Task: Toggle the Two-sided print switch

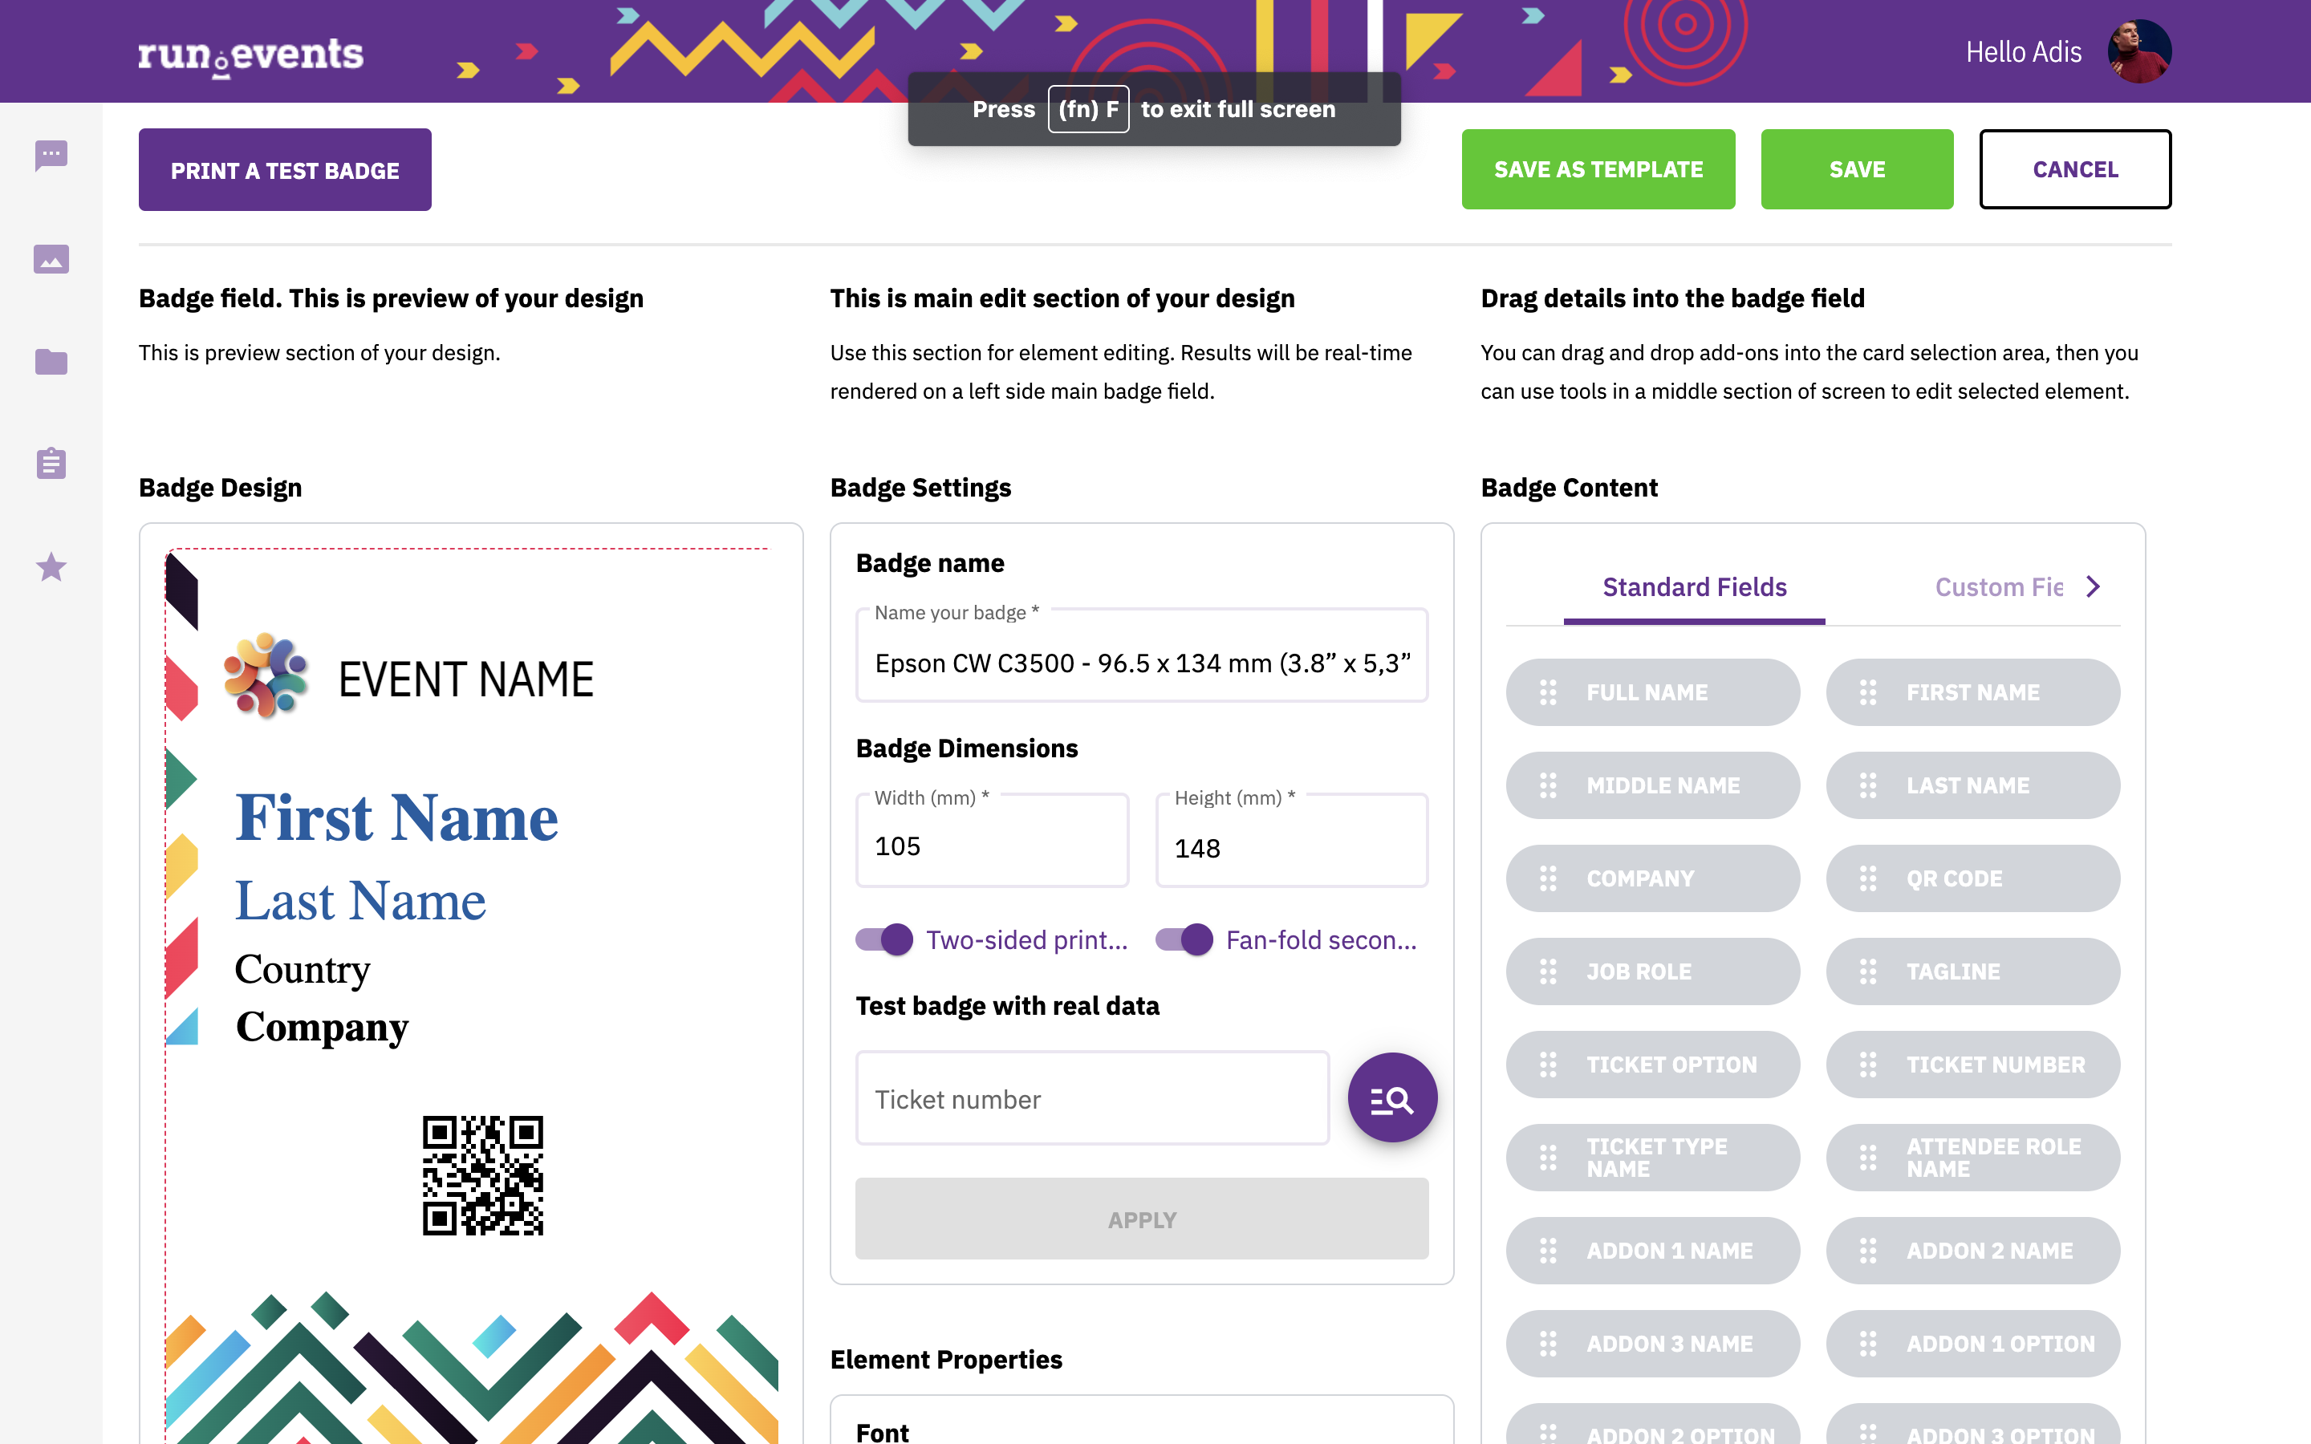Action: click(x=884, y=939)
